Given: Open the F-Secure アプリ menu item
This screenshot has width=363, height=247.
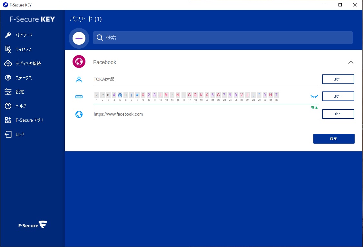Looking at the screenshot, I should coord(29,120).
